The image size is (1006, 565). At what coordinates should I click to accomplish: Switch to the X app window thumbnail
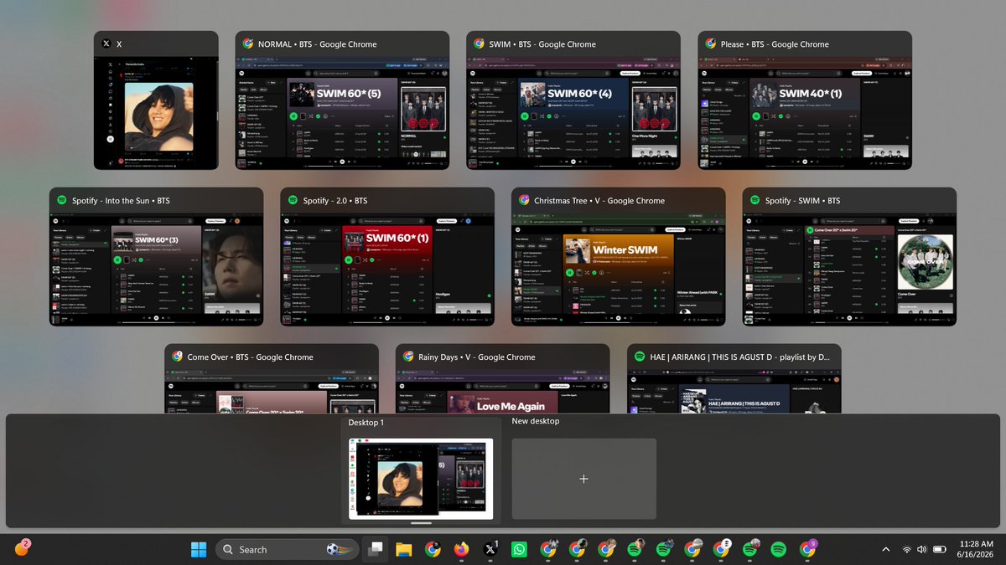pyautogui.click(x=156, y=100)
